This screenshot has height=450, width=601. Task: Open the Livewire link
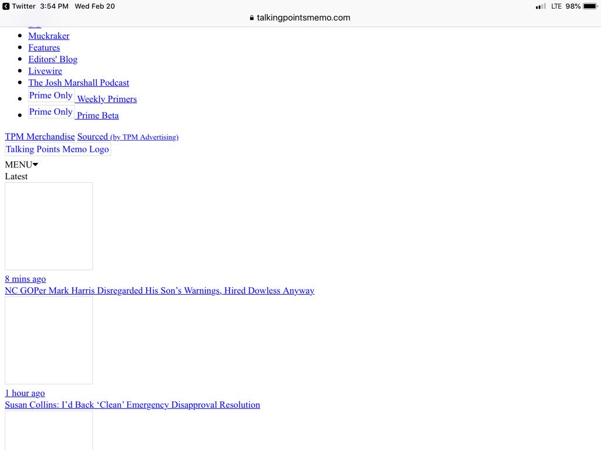(x=45, y=71)
